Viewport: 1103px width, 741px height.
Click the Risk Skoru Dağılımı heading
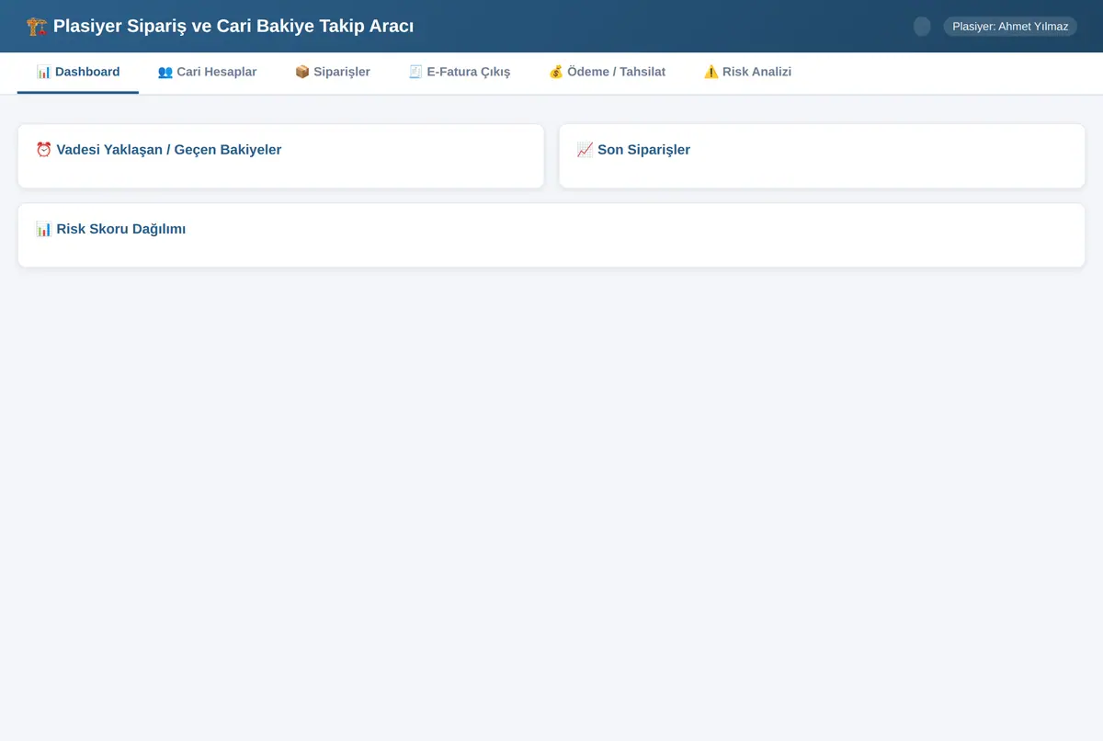coord(110,229)
